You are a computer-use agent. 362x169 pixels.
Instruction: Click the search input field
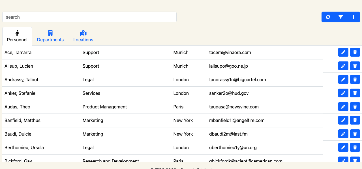89,17
